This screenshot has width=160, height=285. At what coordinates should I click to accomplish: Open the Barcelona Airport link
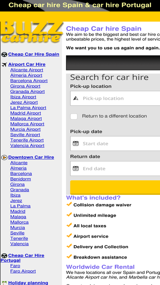29,81
